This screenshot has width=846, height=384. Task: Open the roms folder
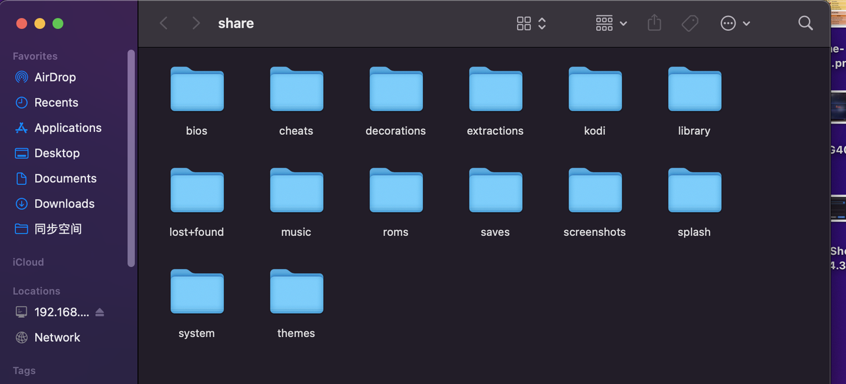click(395, 191)
